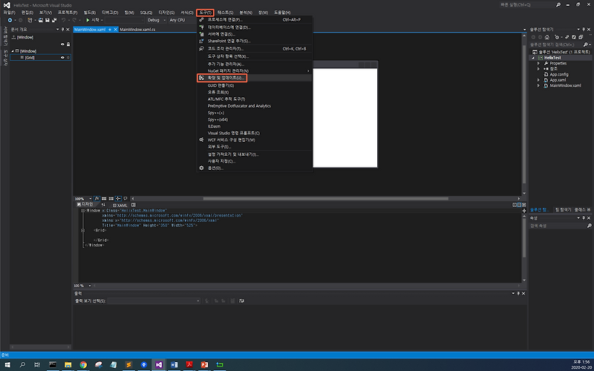Click 외부 도구 menu entry

[219, 147]
